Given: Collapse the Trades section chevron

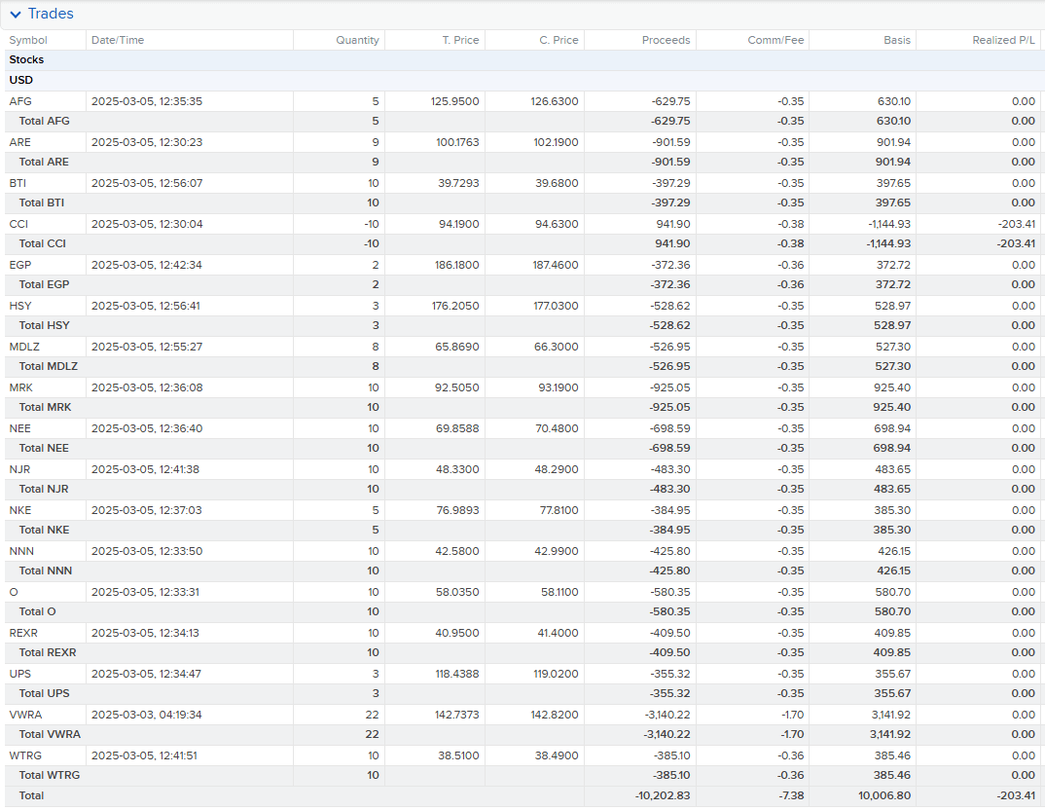Looking at the screenshot, I should pos(16,14).
